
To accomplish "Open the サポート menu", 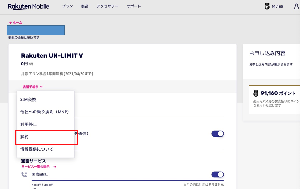I will tap(134, 6).
